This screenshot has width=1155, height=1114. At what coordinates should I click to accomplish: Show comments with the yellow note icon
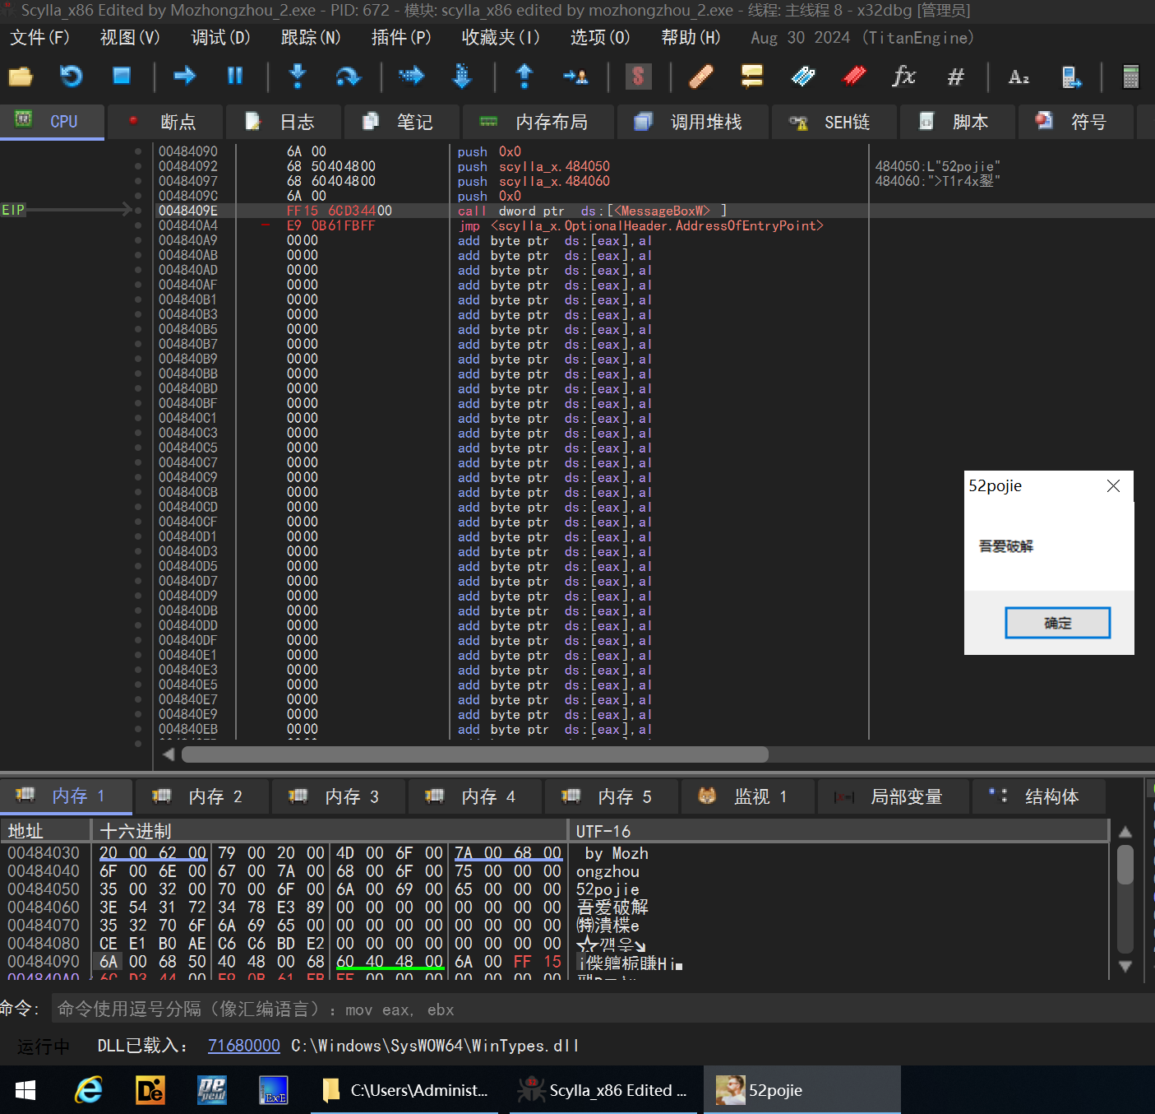point(752,77)
